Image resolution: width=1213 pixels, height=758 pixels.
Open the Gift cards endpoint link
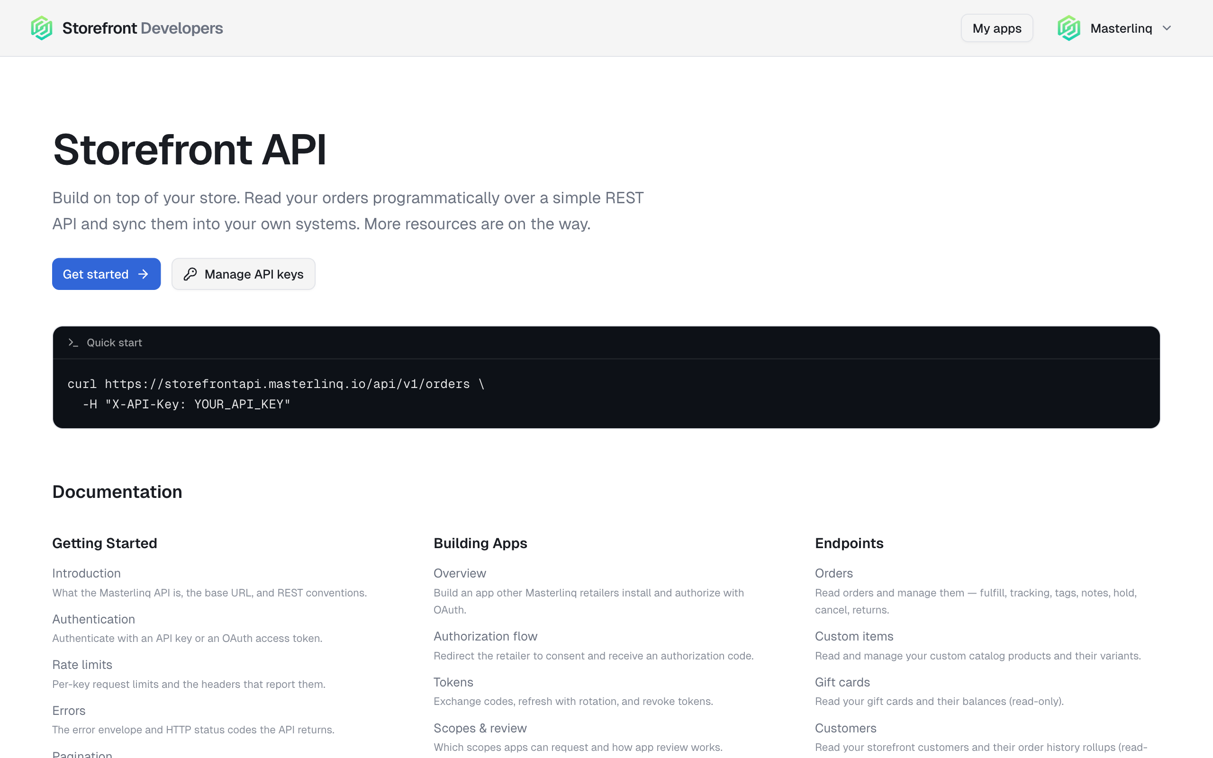[842, 682]
